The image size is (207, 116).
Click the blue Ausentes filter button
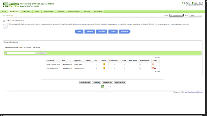click(x=90, y=32)
